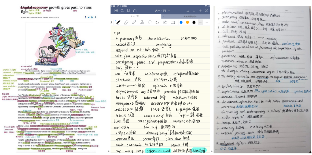Select the thicker highlighted stroke width
Screen dimensions: 312x155
coord(200,22)
